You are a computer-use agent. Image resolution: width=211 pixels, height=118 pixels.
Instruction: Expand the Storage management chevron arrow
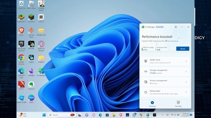pos(186,71)
